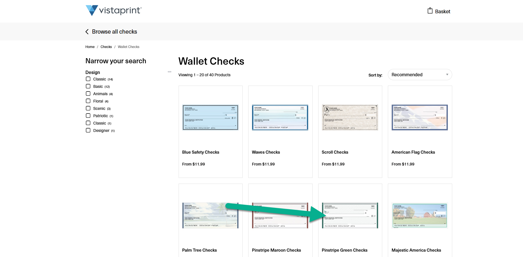This screenshot has height=257, width=523.
Task: Click the Viewing 1 – 20 of 40 Products text
Action: [x=205, y=75]
